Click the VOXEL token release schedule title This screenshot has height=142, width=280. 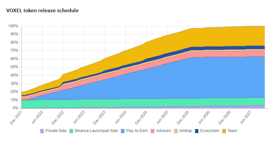click(x=42, y=11)
